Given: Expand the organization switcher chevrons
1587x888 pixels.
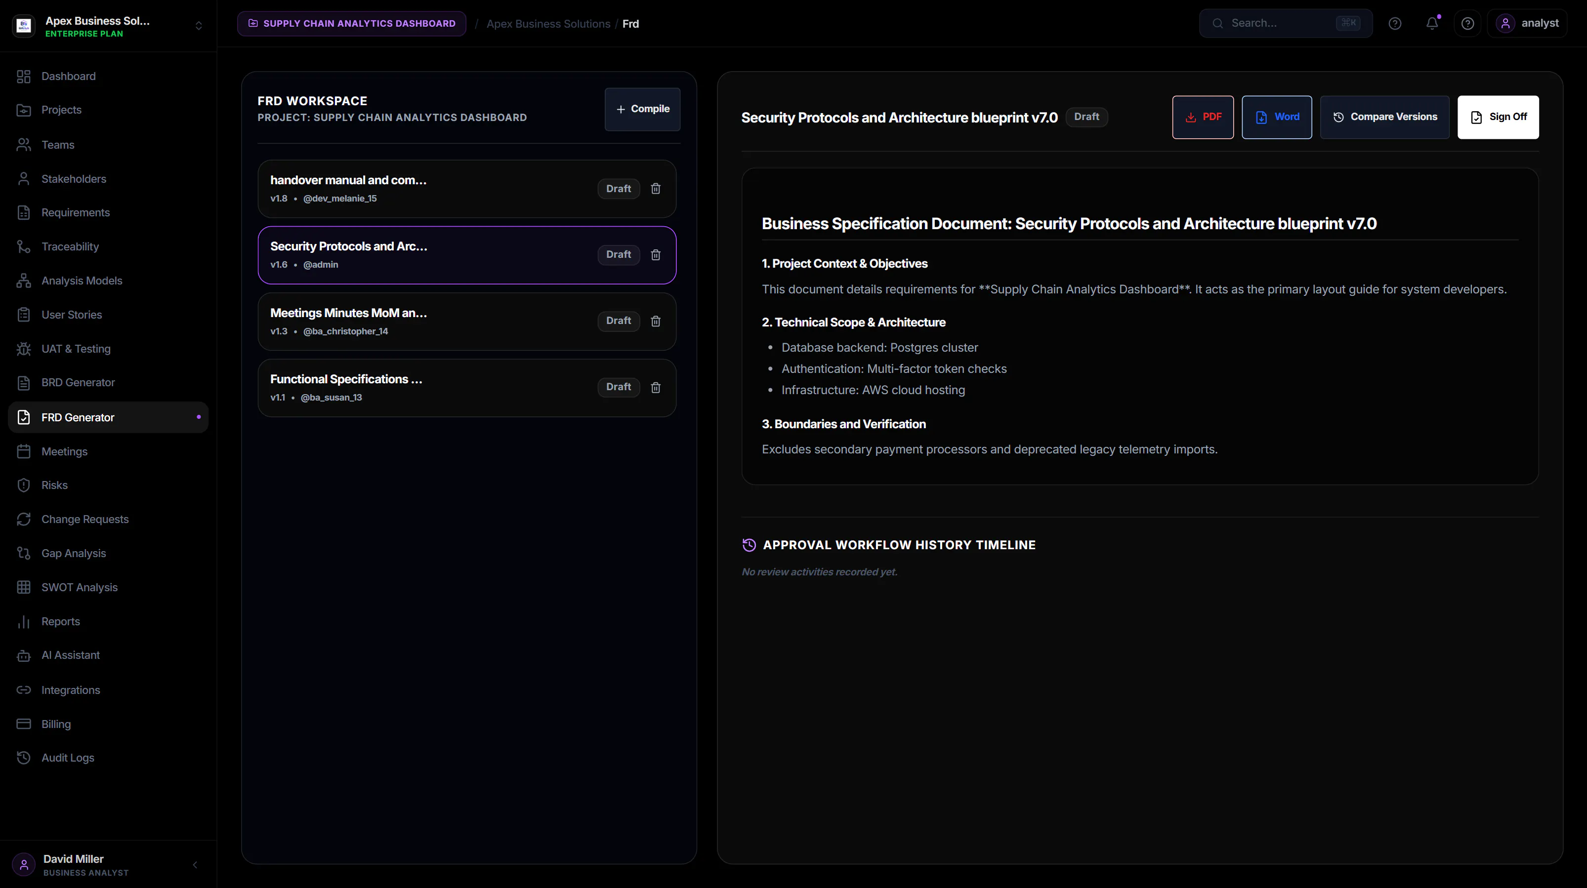Looking at the screenshot, I should 199,26.
